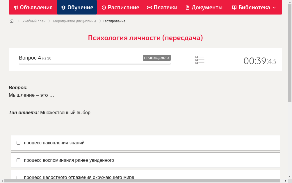Viewport: 292px width, 183px height.
Task: Click the «ПРОПУЩЕНО: 3» badge
Action: click(156, 58)
